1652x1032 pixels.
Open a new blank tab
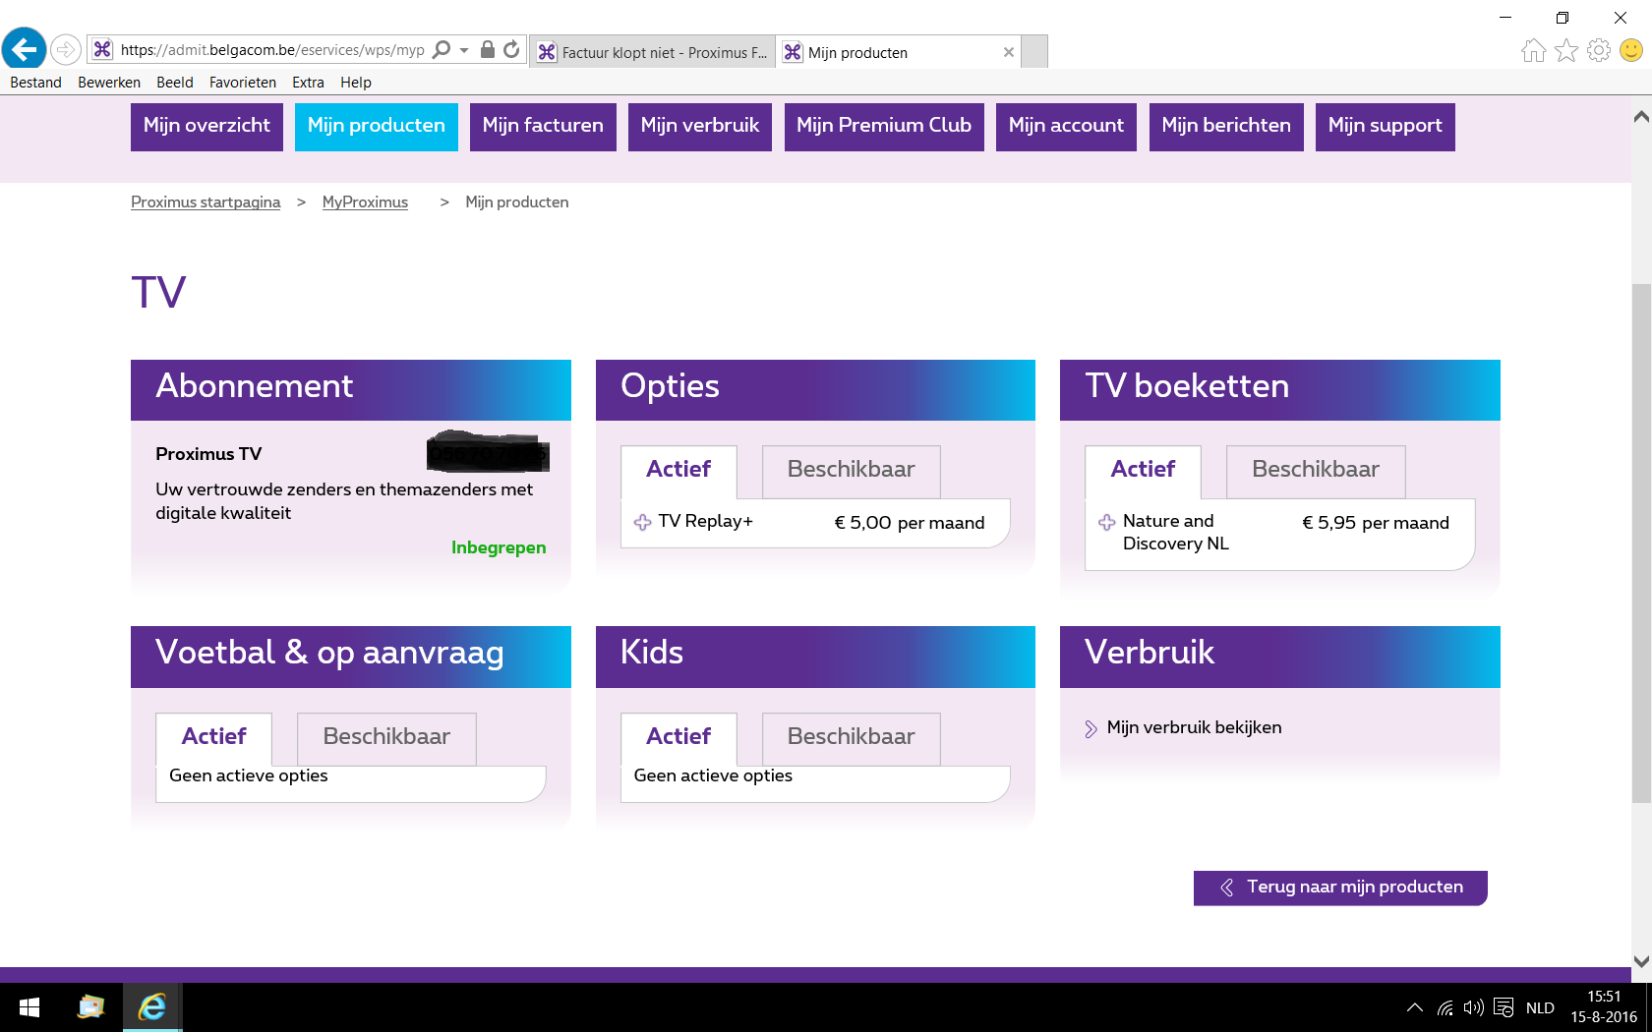1034,51
